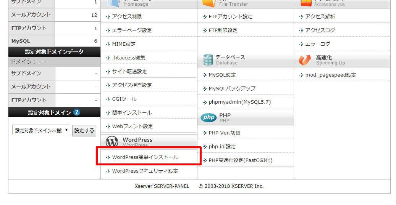Viewport: 396px width, 205px height.
Task: Open アクセスログ link
Action: tap(320, 30)
